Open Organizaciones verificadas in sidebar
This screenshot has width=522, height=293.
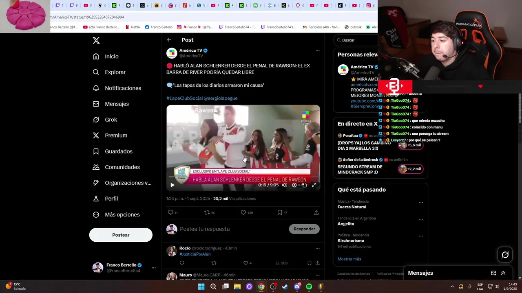pos(122,183)
